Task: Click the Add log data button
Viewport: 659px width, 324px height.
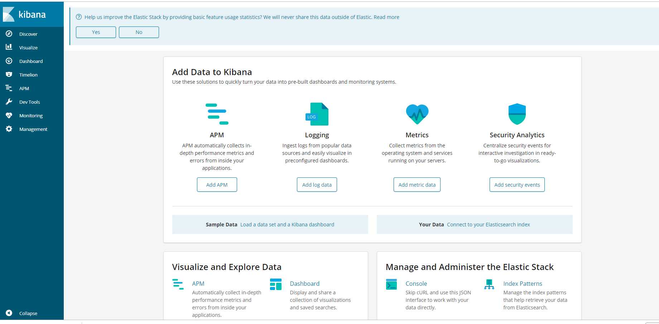Action: click(317, 185)
